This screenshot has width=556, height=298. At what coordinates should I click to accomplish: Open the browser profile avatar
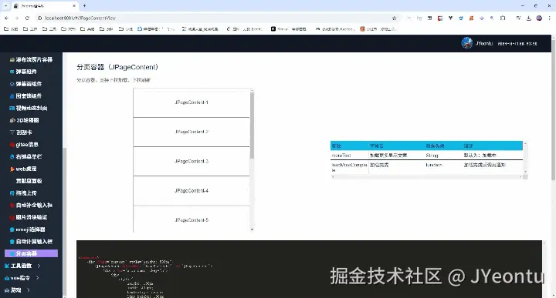tap(539, 18)
